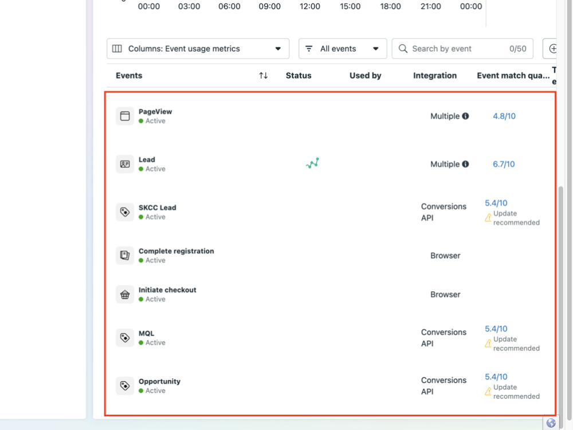Click the Lead row trend chart icon
This screenshot has width=573, height=430.
(312, 163)
